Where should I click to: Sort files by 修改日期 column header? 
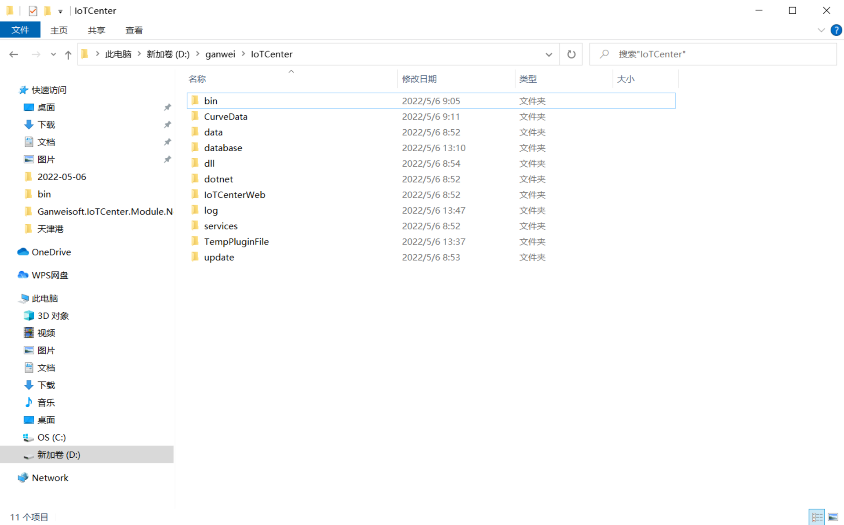(x=419, y=79)
